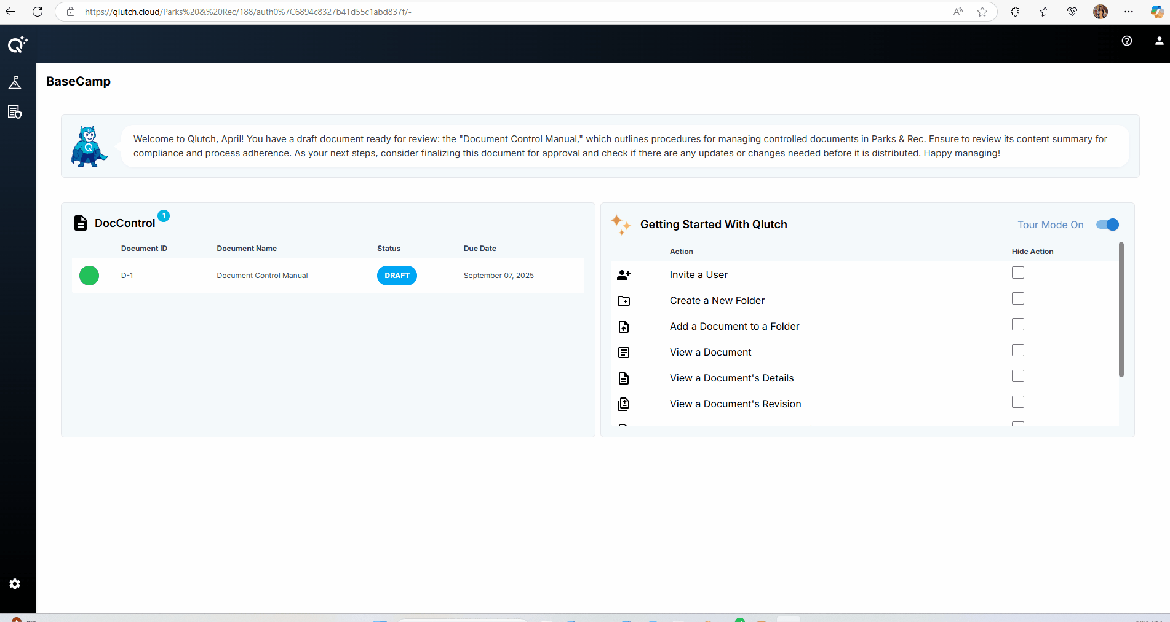Click the green status circle for D-1
Image resolution: width=1170 pixels, height=622 pixels.
tap(89, 276)
